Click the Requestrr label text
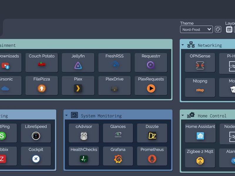 [151, 56]
